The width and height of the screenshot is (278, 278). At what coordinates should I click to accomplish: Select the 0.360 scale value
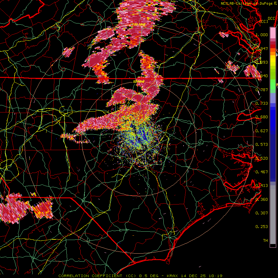pos(262,200)
